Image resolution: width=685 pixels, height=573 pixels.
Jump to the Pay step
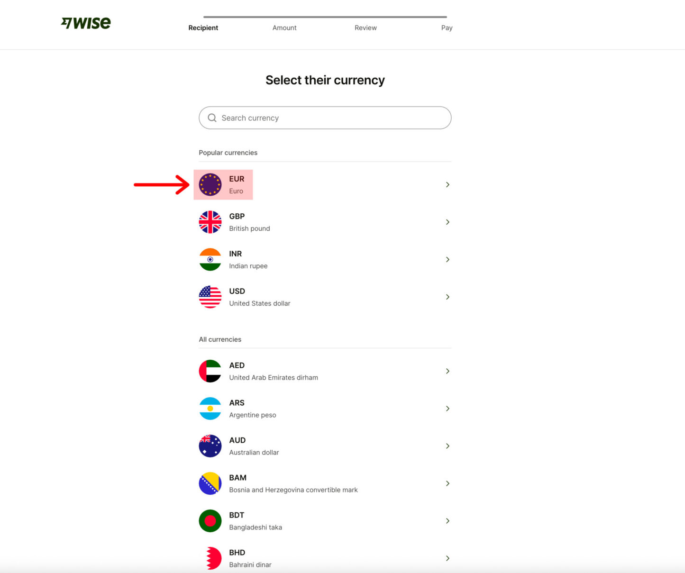(447, 28)
